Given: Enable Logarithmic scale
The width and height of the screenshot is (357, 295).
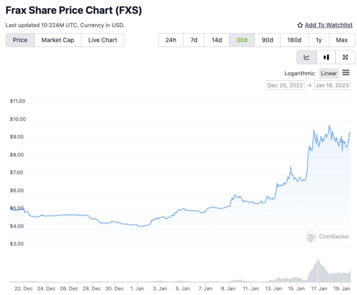Looking at the screenshot, I should (x=299, y=73).
